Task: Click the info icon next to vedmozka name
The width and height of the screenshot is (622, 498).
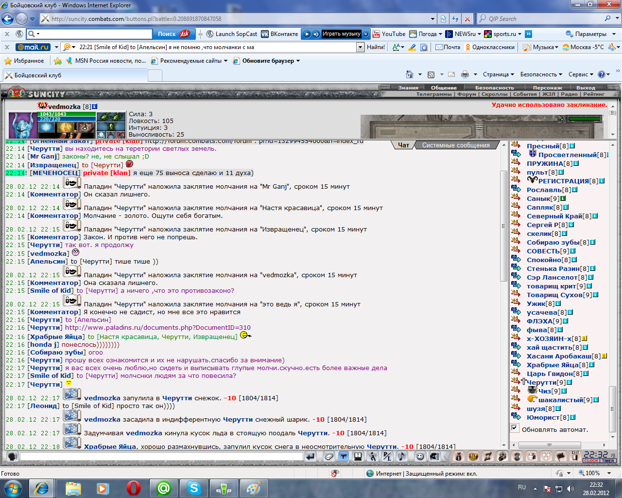Action: point(95,107)
